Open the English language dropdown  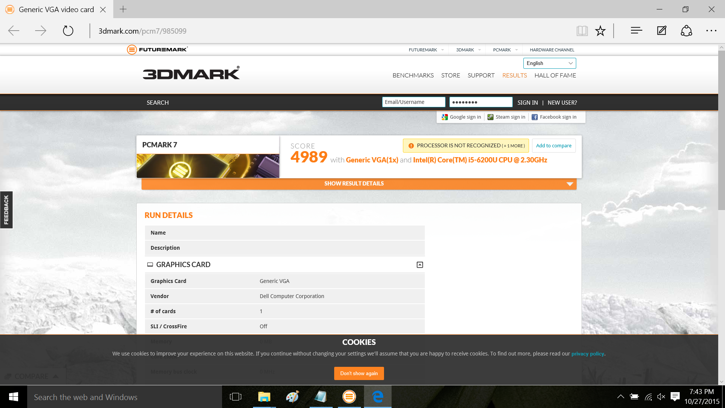(549, 63)
